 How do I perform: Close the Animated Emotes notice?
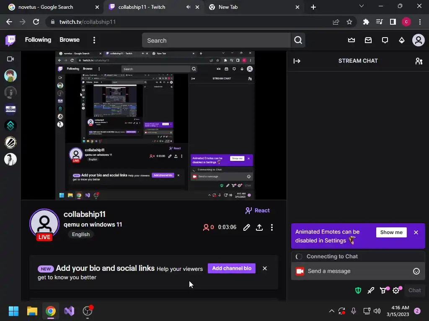click(x=416, y=232)
